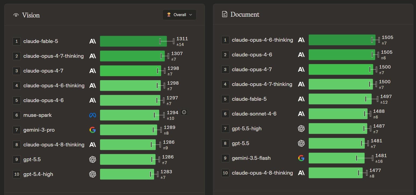Open claude-opus-4-7-thinking in the Vision list
Screen dimensions: 416x195
pos(54,56)
